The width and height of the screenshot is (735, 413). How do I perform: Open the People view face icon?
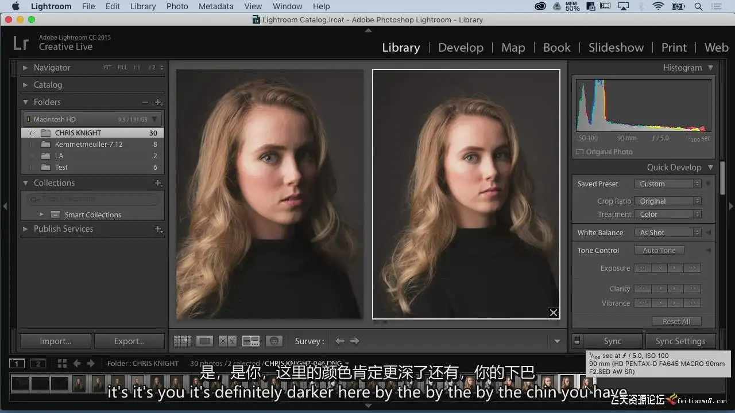275,341
